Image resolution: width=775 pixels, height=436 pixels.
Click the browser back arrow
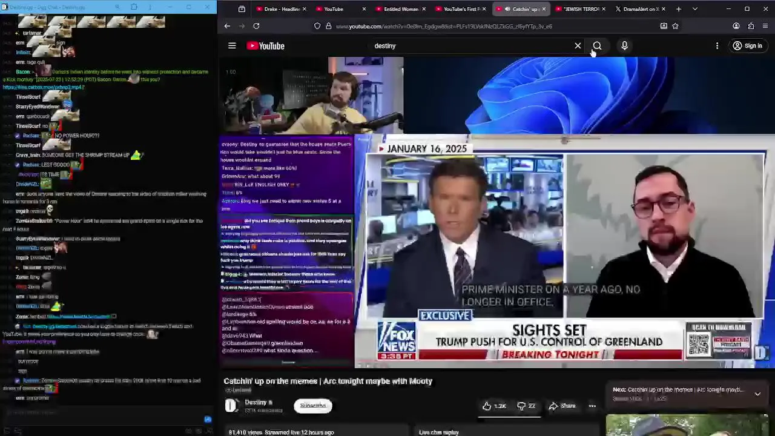click(227, 26)
